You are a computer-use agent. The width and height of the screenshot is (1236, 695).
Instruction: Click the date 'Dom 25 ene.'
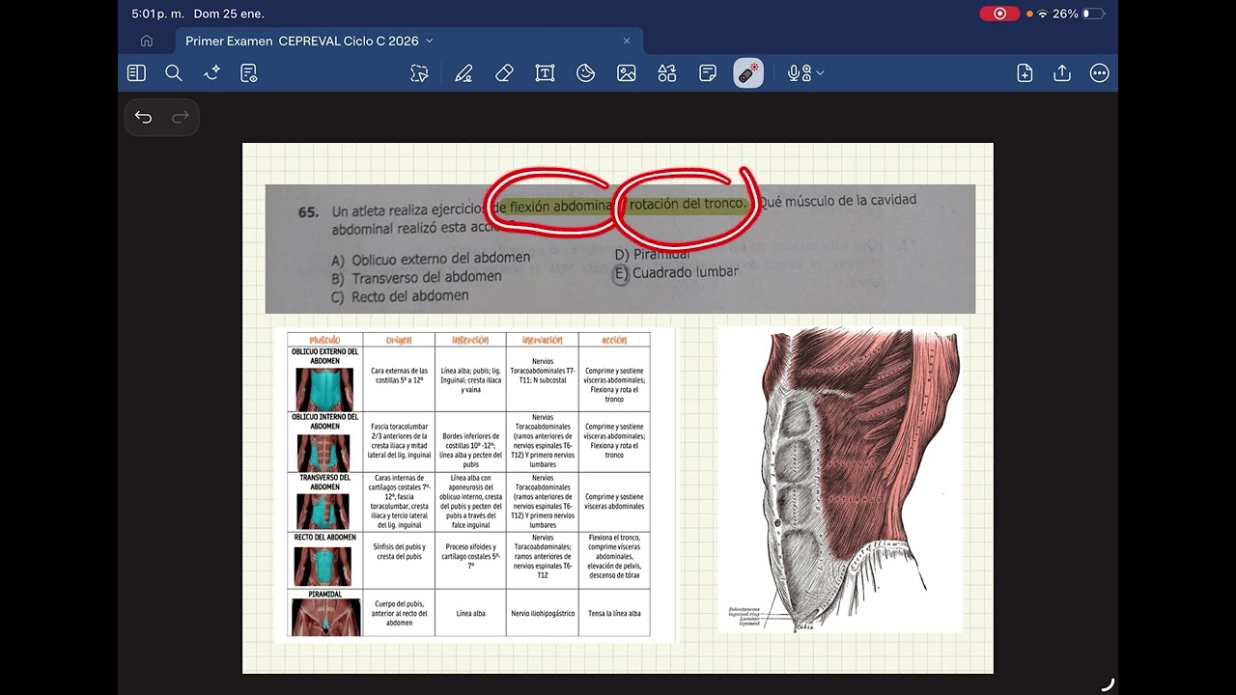(x=229, y=14)
